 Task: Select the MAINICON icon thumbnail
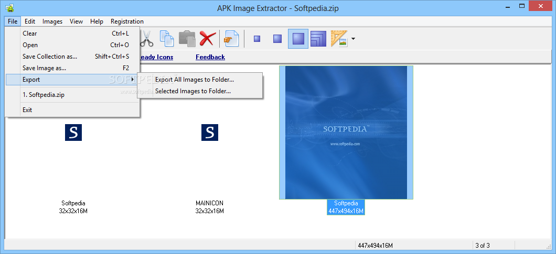coord(210,132)
